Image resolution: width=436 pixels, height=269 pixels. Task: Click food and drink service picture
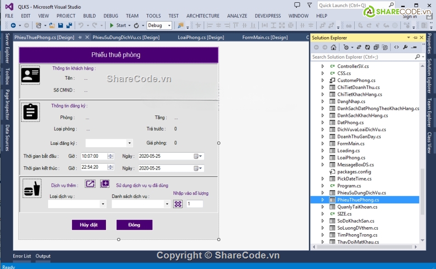pos(32,188)
